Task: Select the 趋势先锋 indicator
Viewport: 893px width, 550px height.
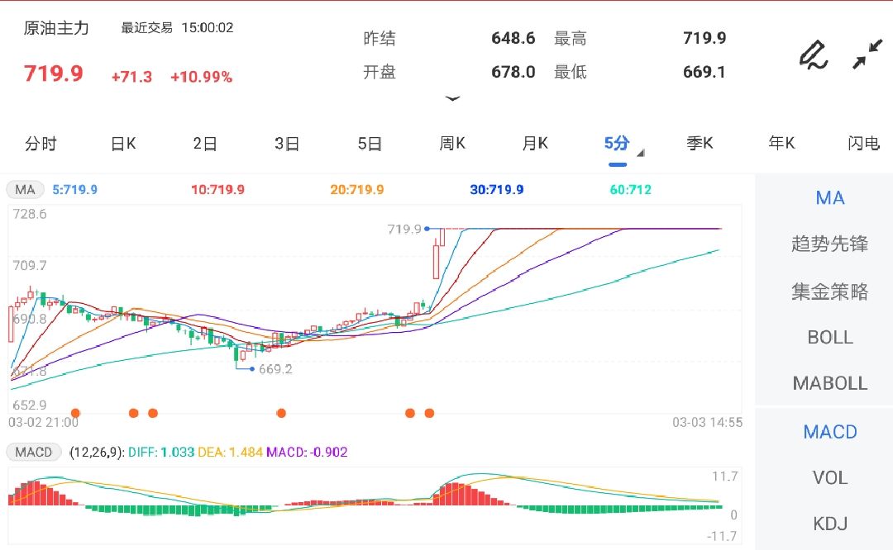Action: click(829, 244)
